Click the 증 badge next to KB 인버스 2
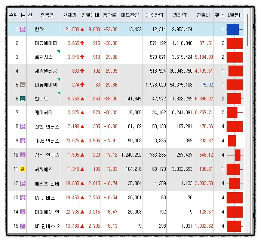 (x=23, y=226)
